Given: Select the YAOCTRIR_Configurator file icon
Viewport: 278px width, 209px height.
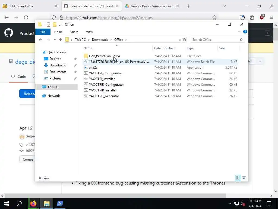Looking at the screenshot, I should (x=86, y=84).
